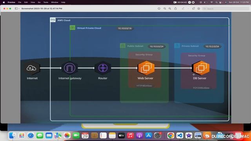The height and width of the screenshot is (141, 251).
Task: Zoom out of the screenshot image
Action: click(x=165, y=9)
